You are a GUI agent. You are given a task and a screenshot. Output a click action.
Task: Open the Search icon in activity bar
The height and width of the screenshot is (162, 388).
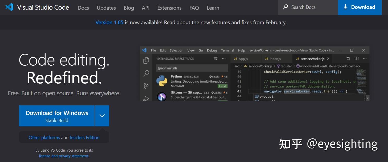tap(146, 73)
